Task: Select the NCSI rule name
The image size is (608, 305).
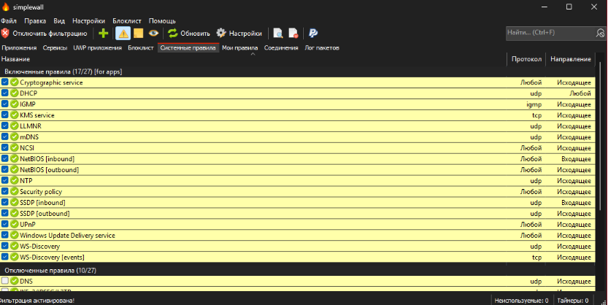Action: click(x=27, y=147)
